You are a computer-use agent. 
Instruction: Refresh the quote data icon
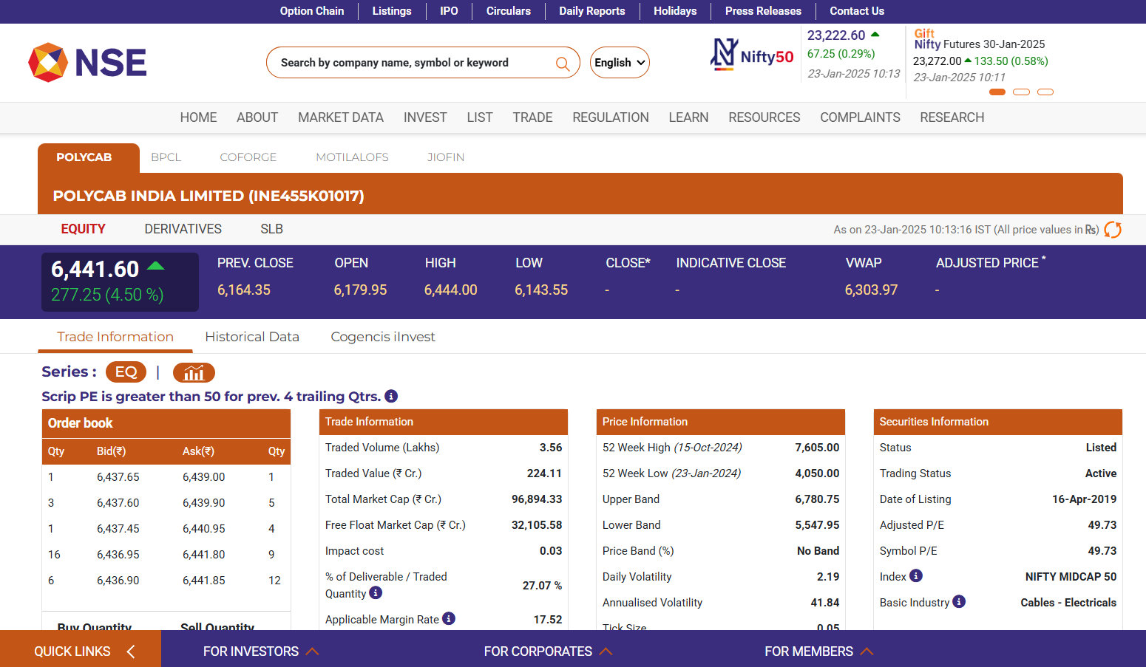[1112, 230]
